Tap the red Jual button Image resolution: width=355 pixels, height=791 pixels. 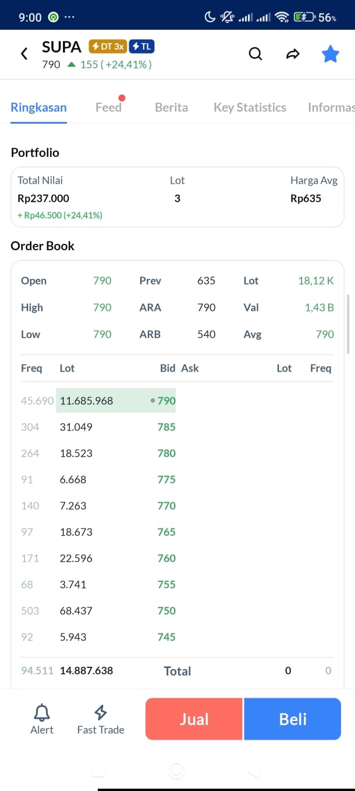[x=194, y=719]
